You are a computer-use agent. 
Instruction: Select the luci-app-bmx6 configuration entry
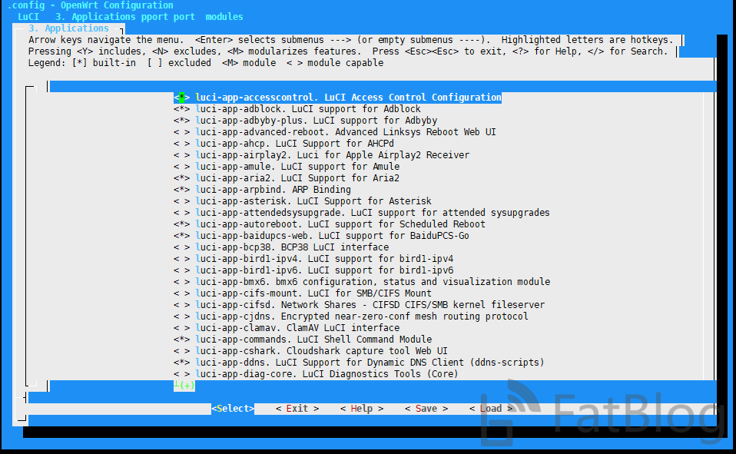[x=373, y=282]
